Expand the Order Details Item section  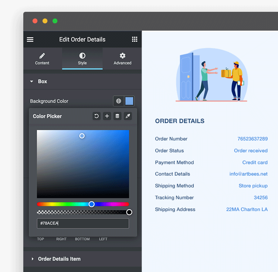pyautogui.click(x=59, y=259)
